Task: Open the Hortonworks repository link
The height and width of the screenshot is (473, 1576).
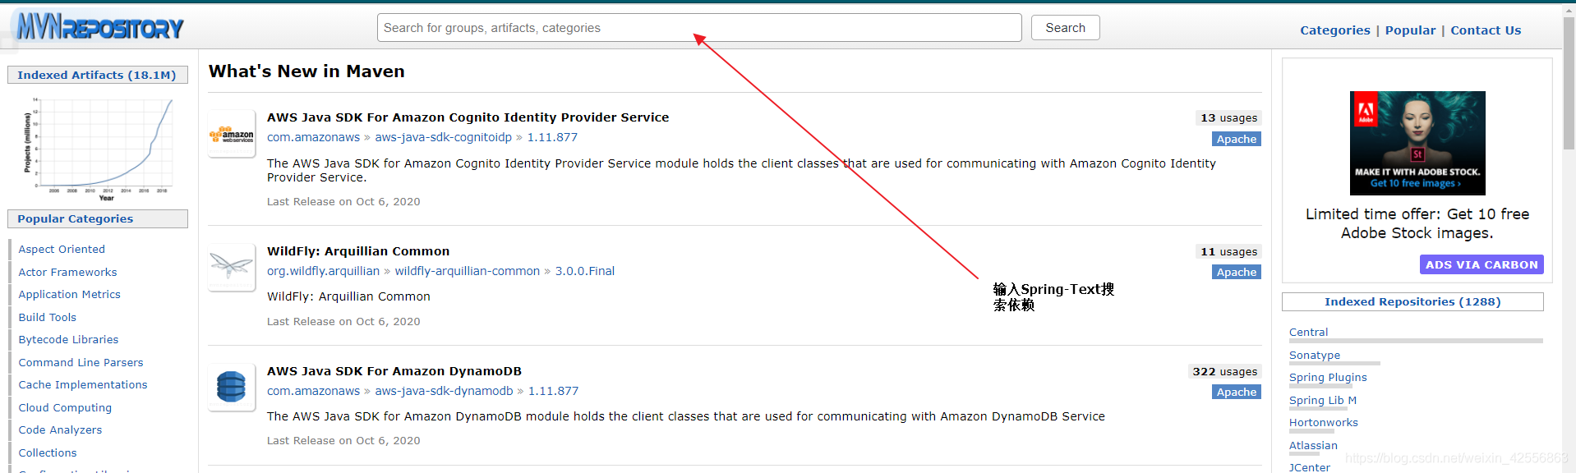Action: coord(1323,423)
